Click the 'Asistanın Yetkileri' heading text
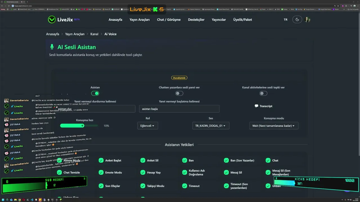Screen dimensions: 360x202 coord(179,145)
